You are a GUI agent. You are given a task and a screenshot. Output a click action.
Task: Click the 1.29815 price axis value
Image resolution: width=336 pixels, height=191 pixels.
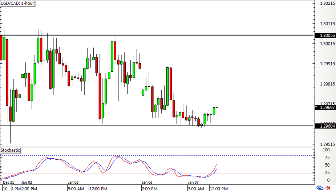tap(327, 84)
